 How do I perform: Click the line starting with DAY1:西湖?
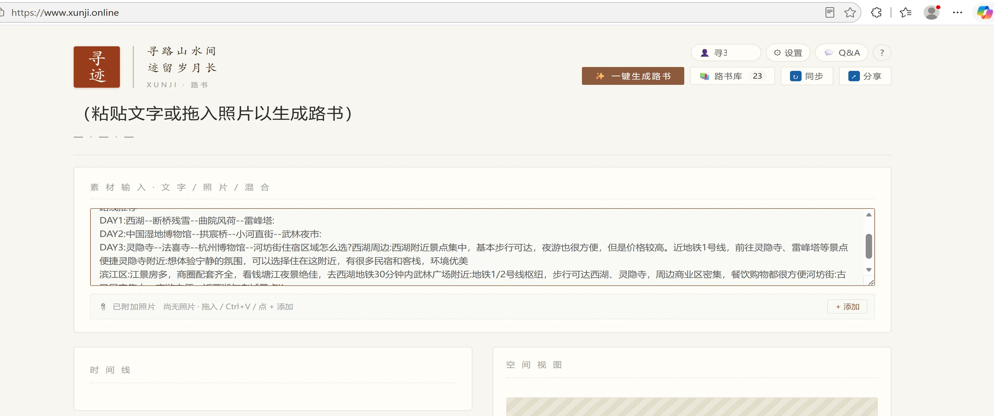pos(187,220)
